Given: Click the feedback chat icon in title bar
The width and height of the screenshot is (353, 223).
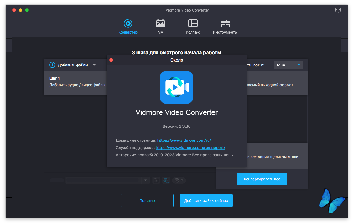Looking at the screenshot, I should coord(338,10).
